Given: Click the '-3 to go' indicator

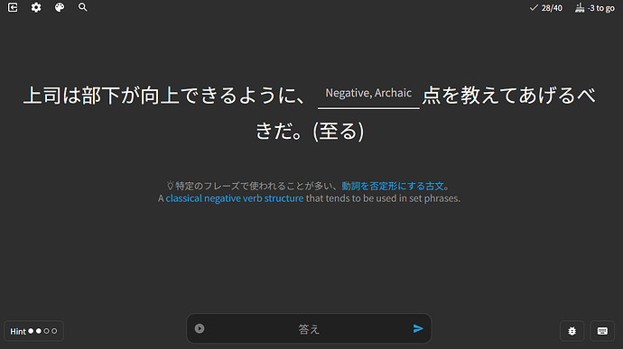Looking at the screenshot, I should point(595,8).
